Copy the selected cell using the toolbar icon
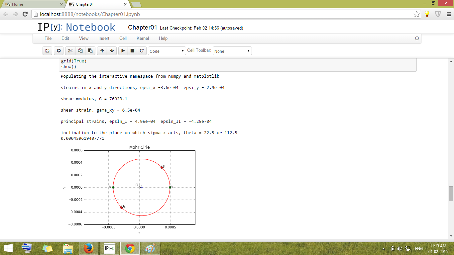 click(x=80, y=51)
